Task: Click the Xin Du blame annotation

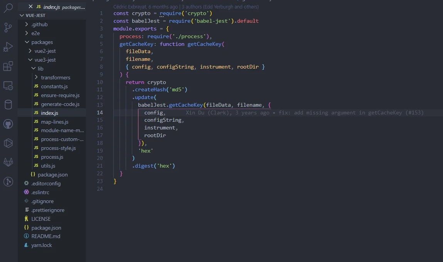Action: click(304, 113)
